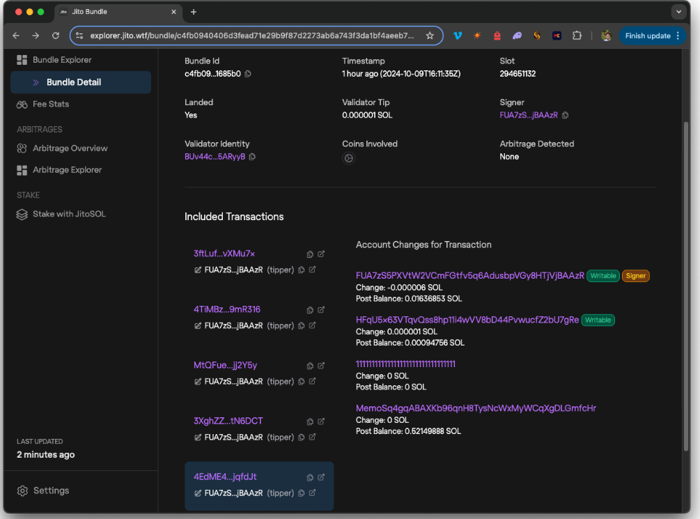This screenshot has height=519, width=700.
Task: Bookmark this page with the star icon
Action: click(x=430, y=36)
